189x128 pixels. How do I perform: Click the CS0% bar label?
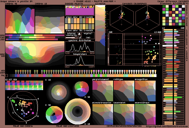click(x=2, y=38)
